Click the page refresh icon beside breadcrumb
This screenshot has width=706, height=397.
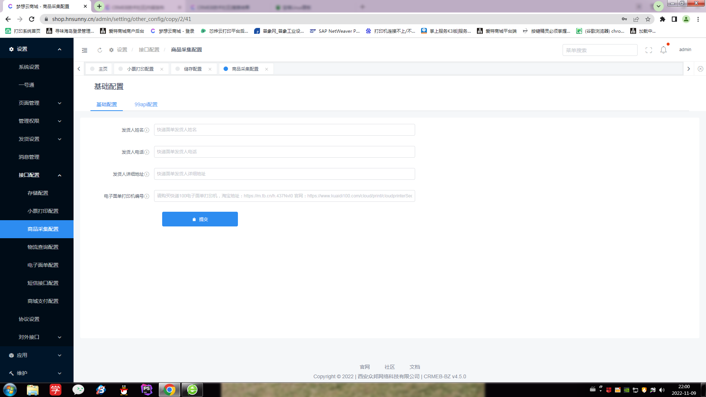(100, 50)
